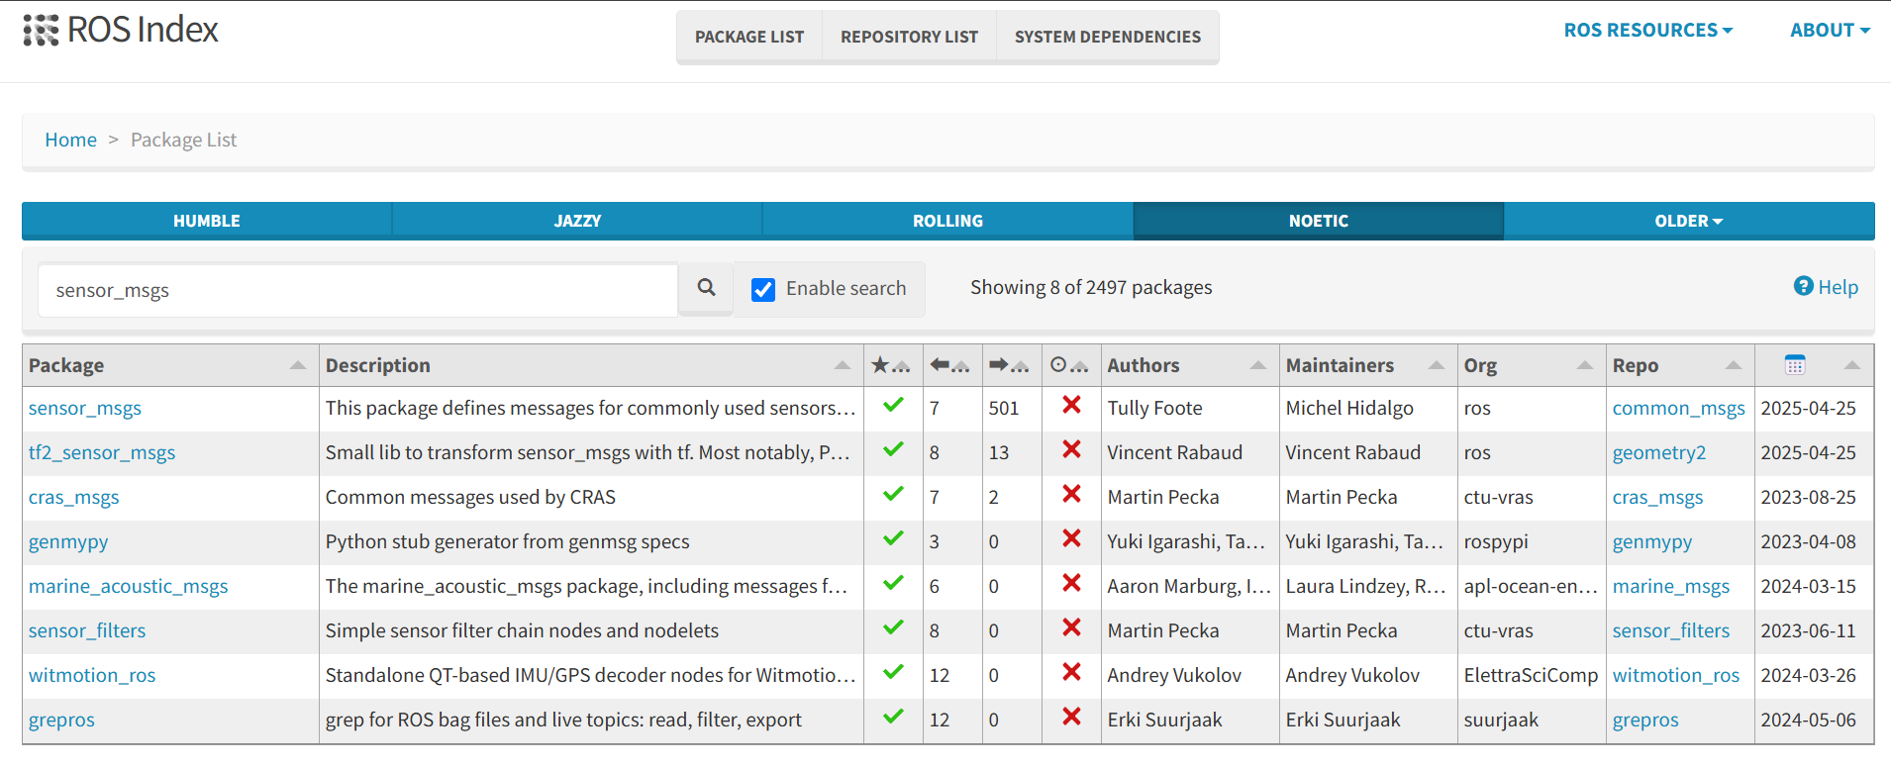Open the Help question mark icon
This screenshot has width=1891, height=769.
pos(1803,286)
